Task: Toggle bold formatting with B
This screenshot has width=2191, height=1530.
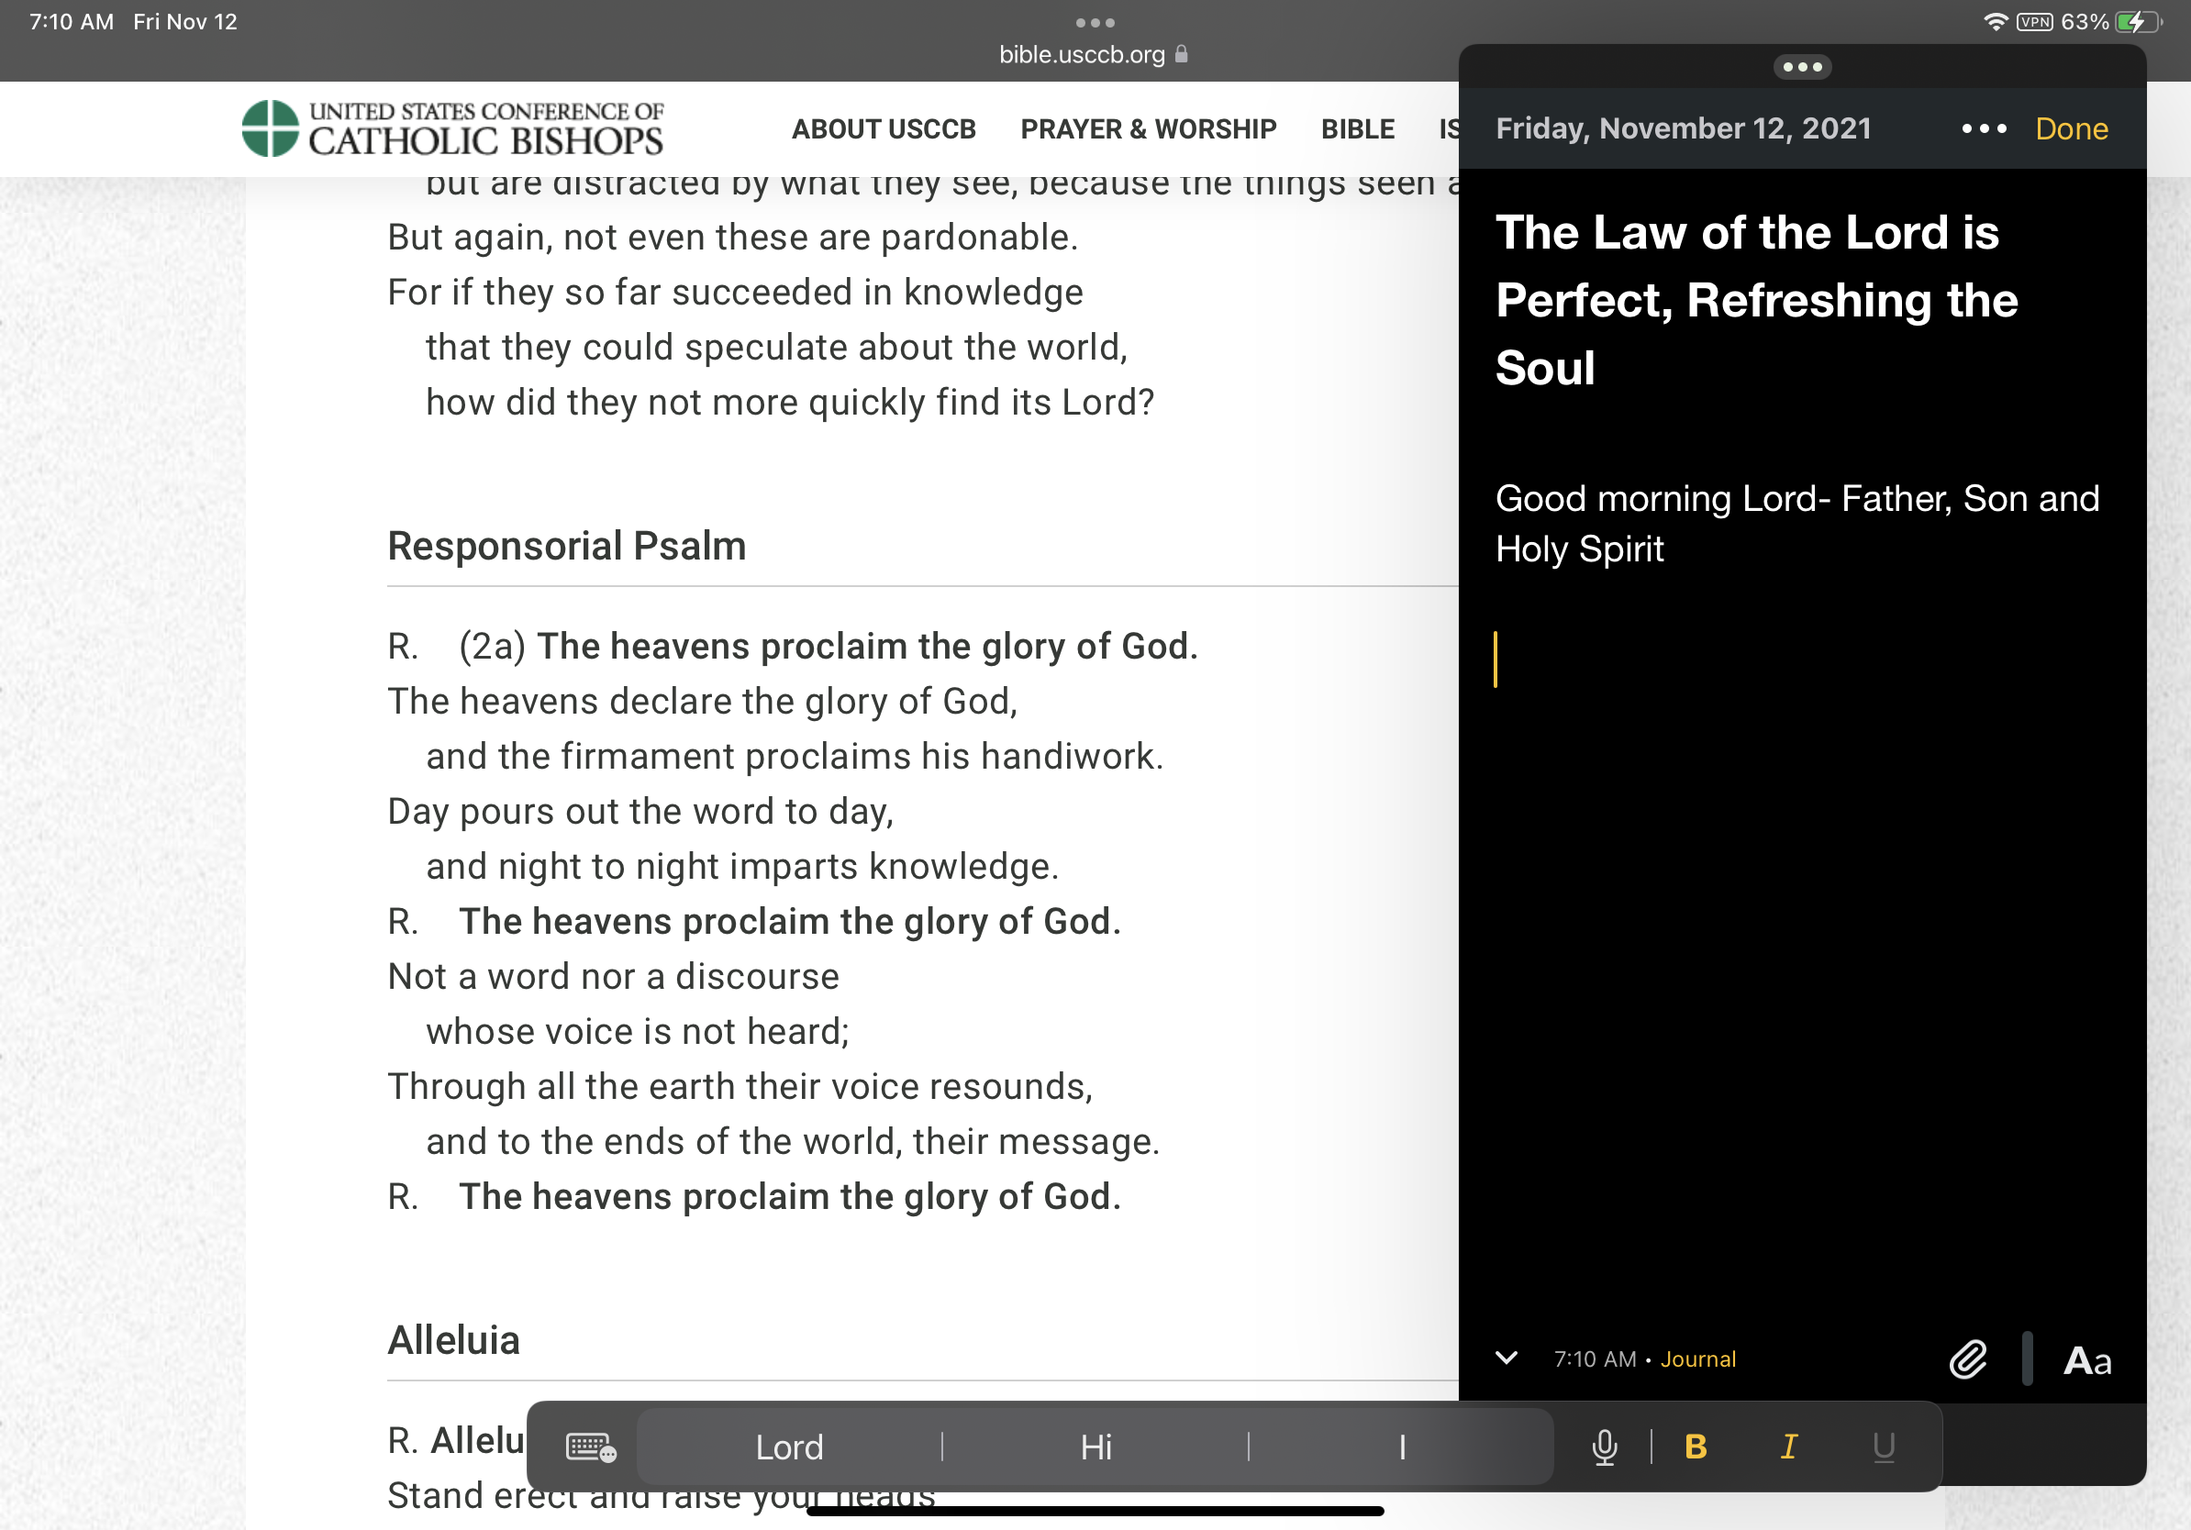Action: click(x=1696, y=1447)
